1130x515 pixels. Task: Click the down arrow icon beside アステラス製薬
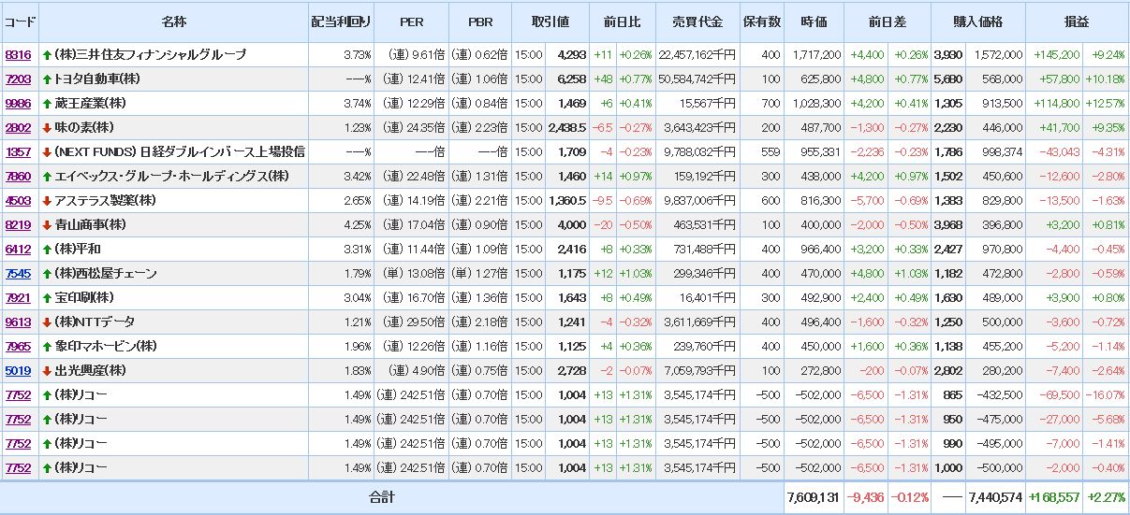pyautogui.click(x=47, y=201)
